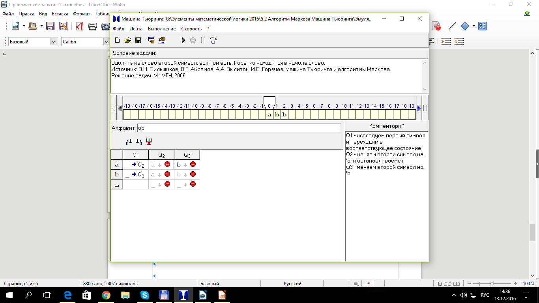Open Microsoft Edge from the taskbar
Screen dimensions: 539x303
[67, 295]
